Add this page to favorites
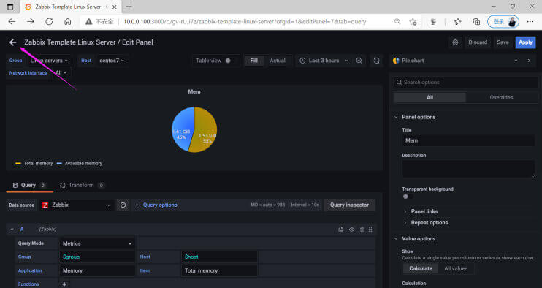Screen dimensions: 542x288 click(x=413, y=21)
